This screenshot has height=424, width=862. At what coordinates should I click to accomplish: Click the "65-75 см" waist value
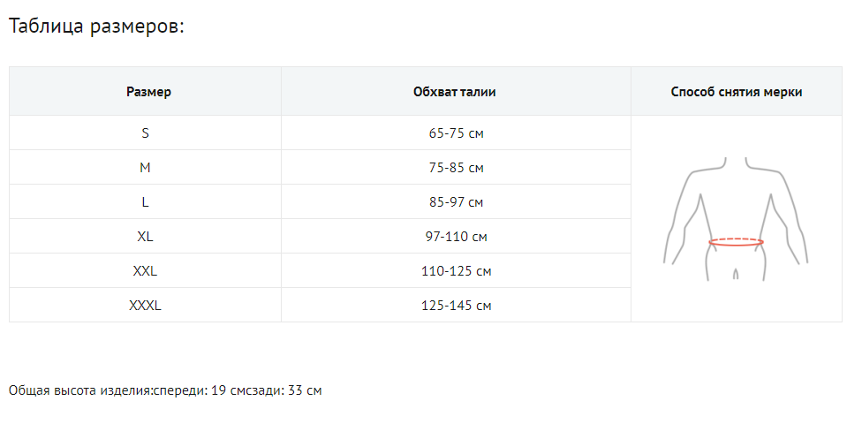456,133
